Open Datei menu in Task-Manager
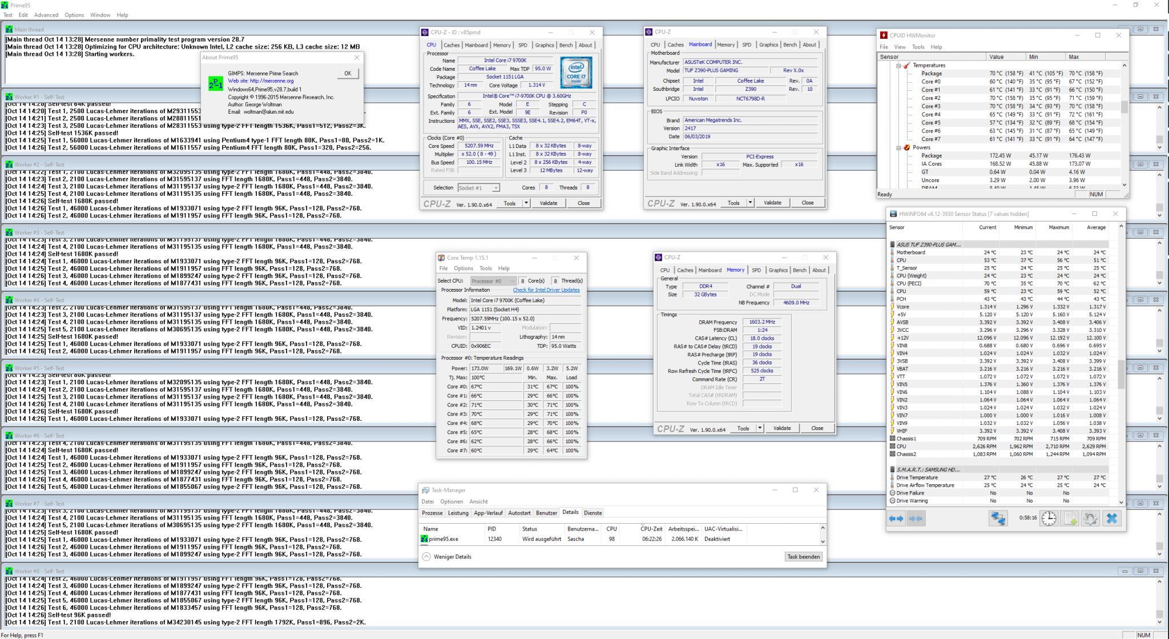This screenshot has width=1169, height=639. click(428, 502)
